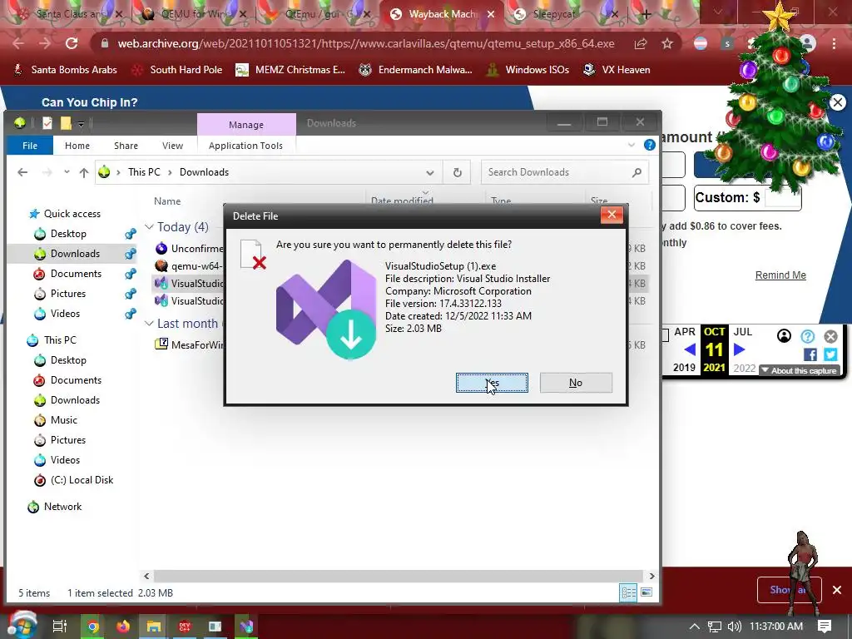Expand the Explorer ribbon chevron
Screen dimensions: 852x639
(632, 145)
